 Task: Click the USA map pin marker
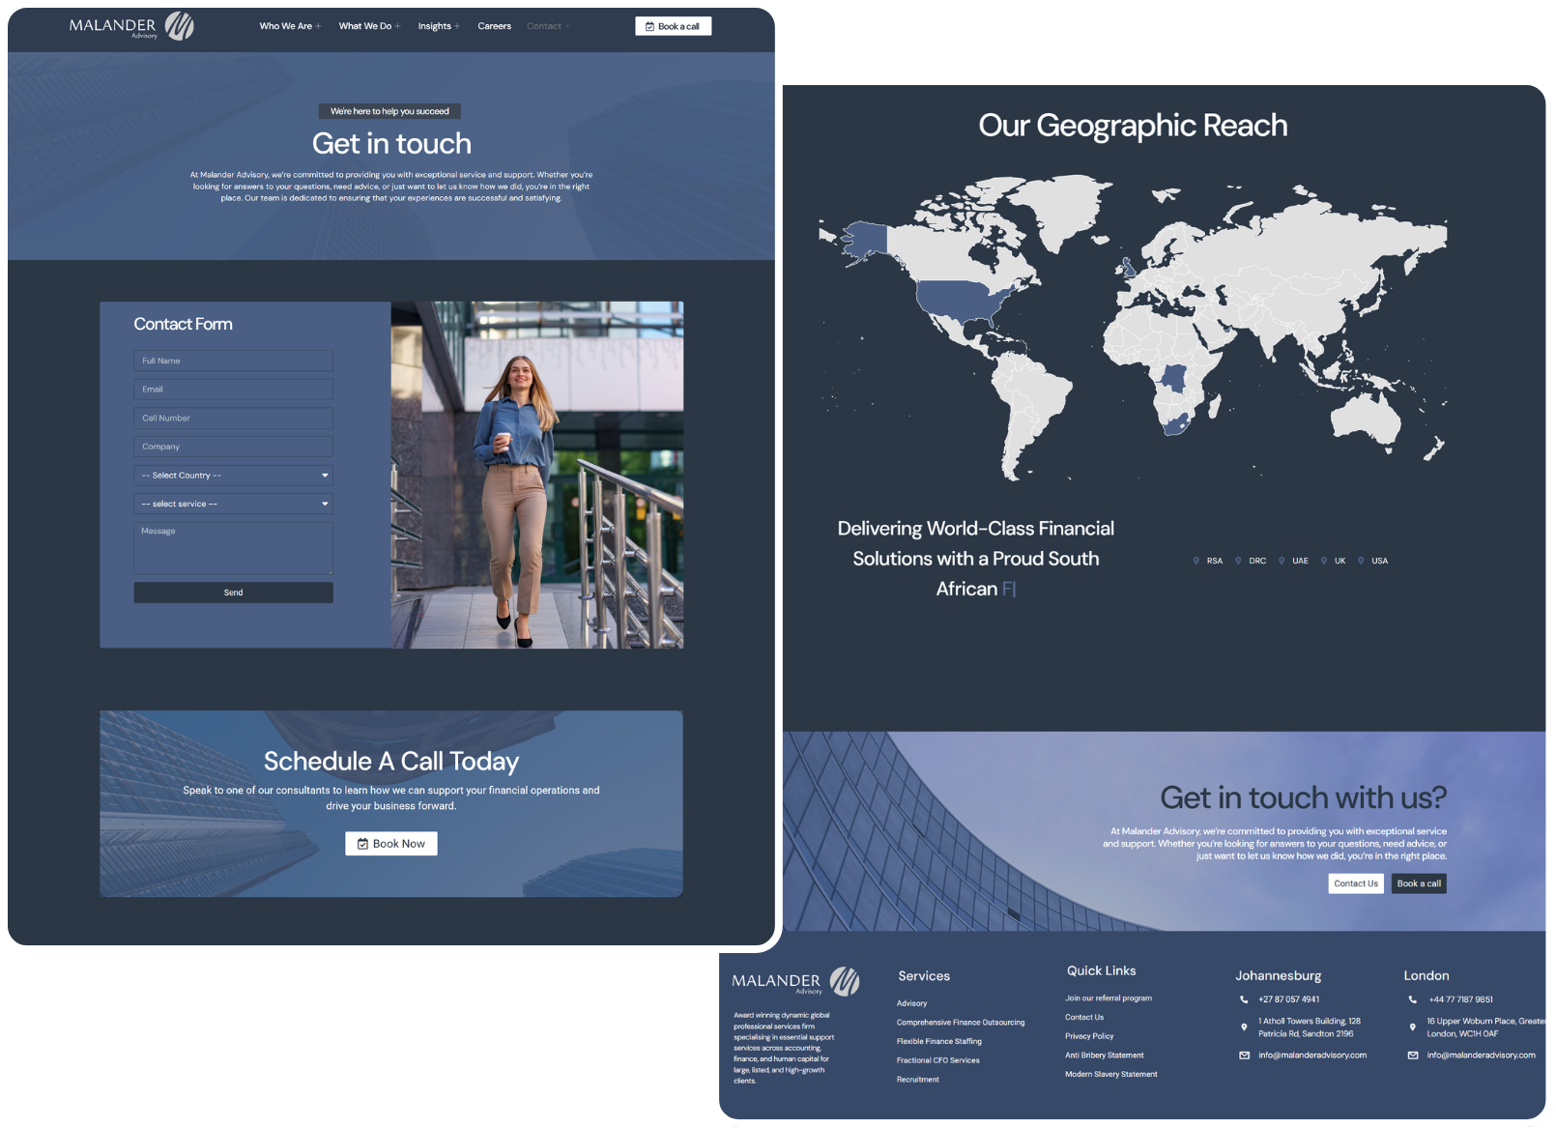(1361, 561)
